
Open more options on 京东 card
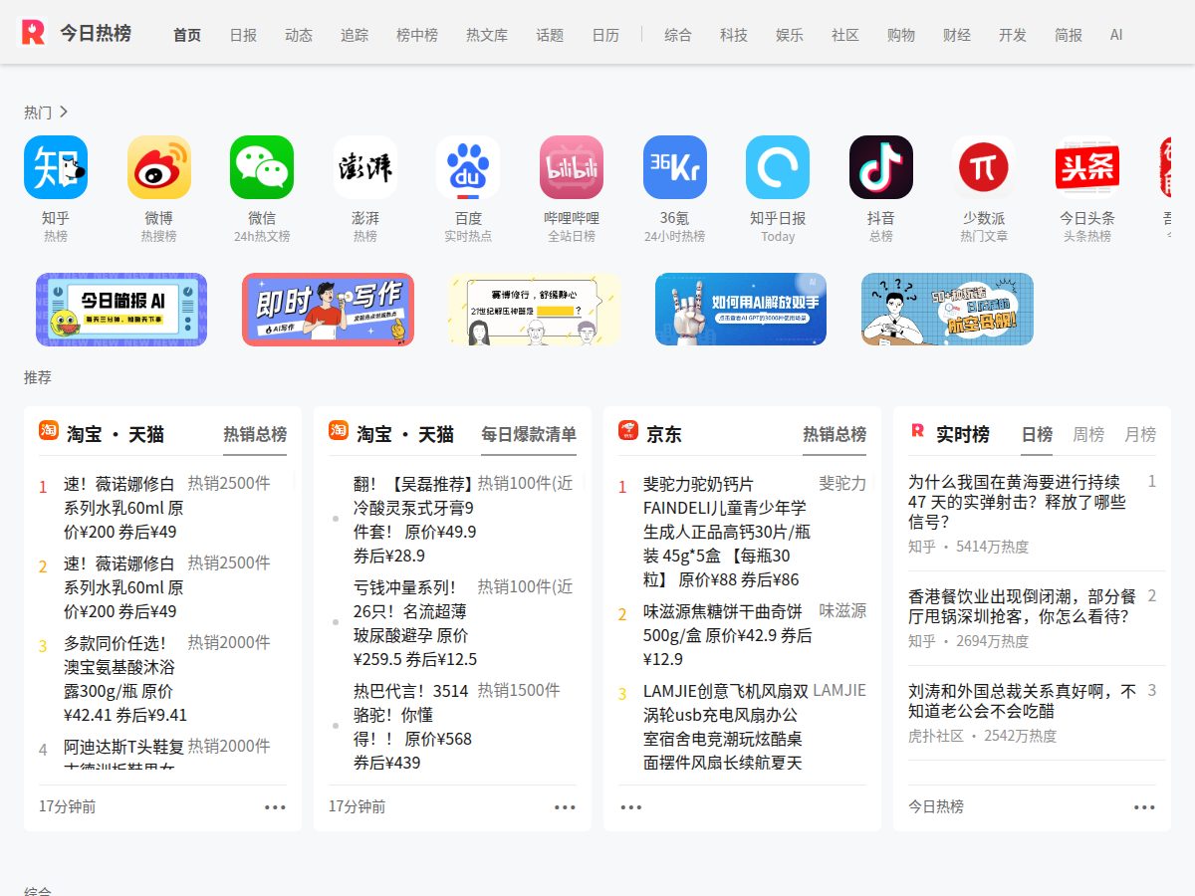[631, 807]
